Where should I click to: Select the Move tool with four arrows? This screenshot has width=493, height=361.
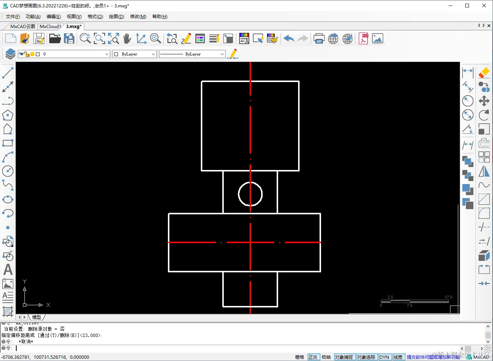(x=484, y=101)
